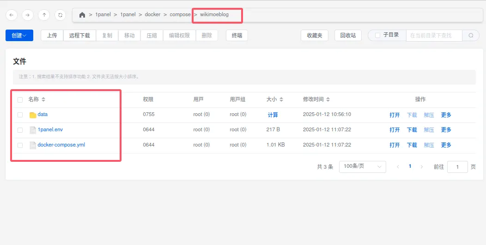Navigate to first 1panel breadcrumb
486x245 pixels.
click(x=103, y=15)
